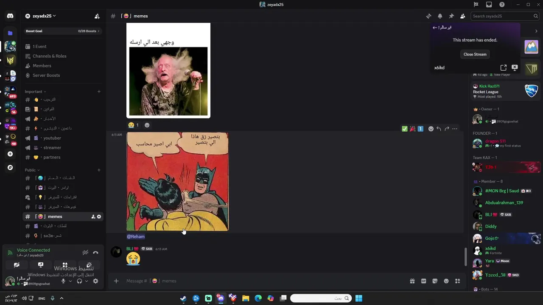Open the Batman slap meme image

click(x=178, y=182)
